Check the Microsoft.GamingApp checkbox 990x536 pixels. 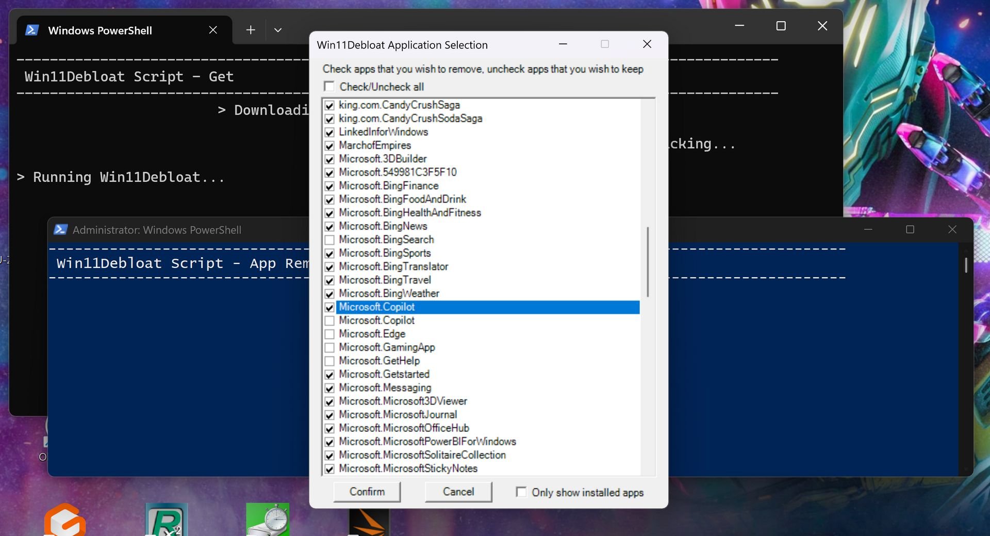pyautogui.click(x=329, y=348)
